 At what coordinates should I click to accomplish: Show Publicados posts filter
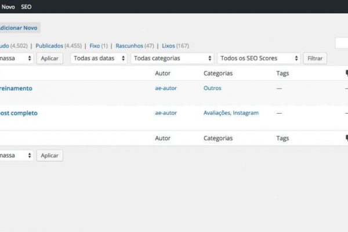49,46
